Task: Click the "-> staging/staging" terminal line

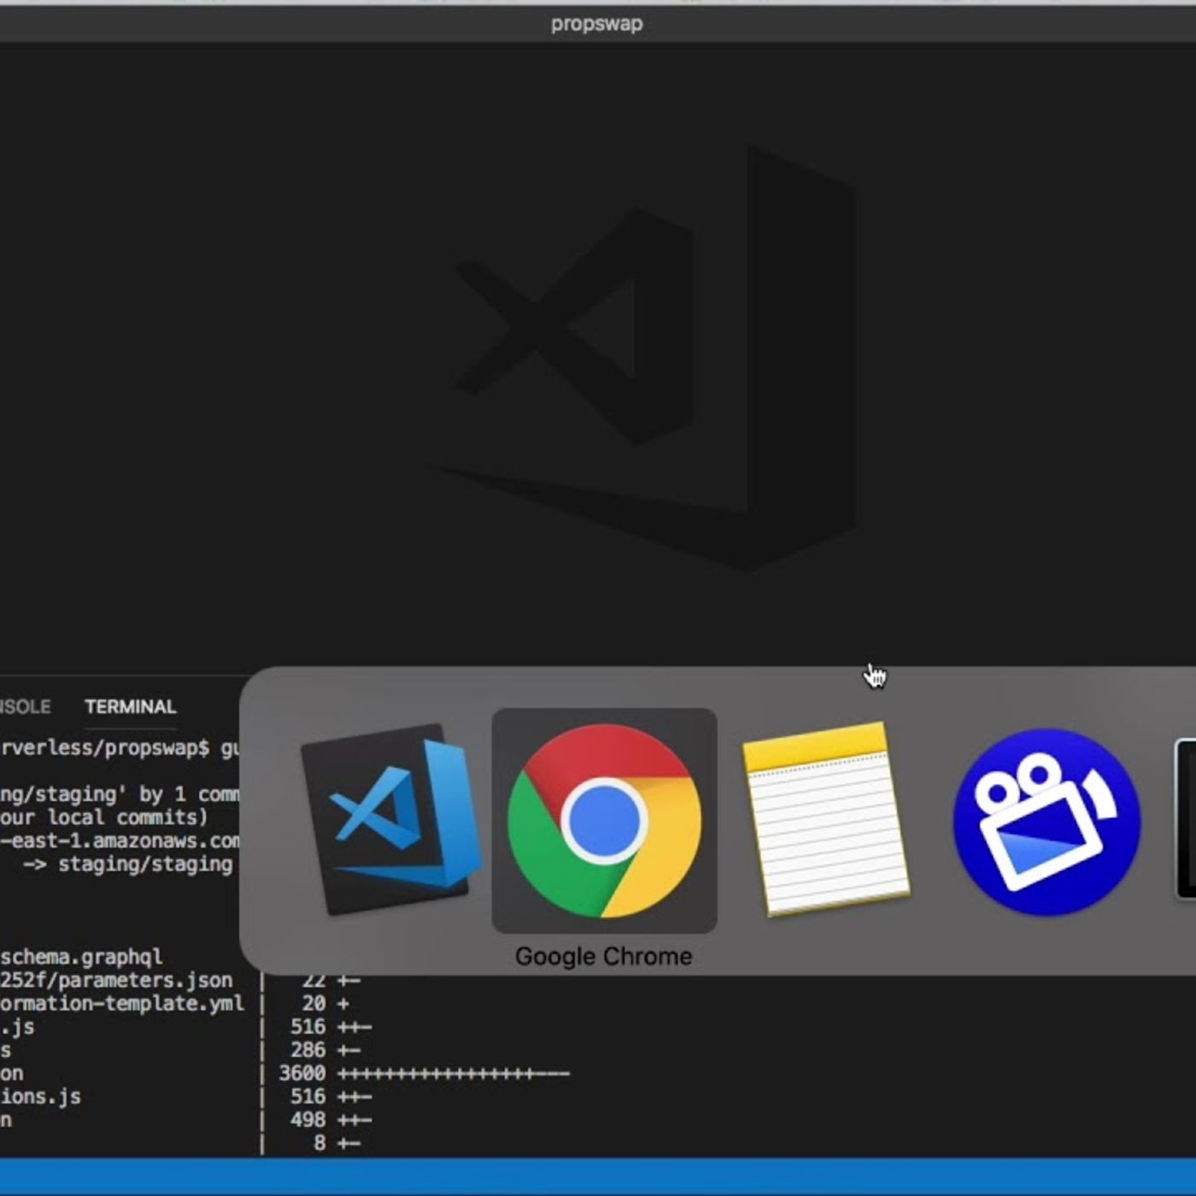Action: pyautogui.click(x=128, y=865)
